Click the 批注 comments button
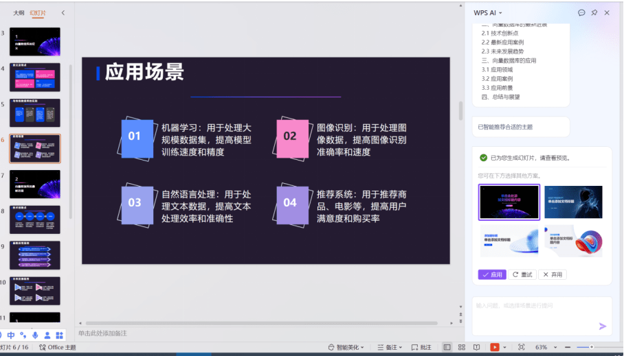 click(421, 347)
